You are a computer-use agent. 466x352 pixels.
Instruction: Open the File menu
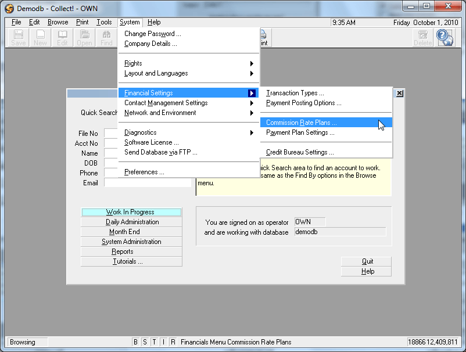tap(16, 22)
